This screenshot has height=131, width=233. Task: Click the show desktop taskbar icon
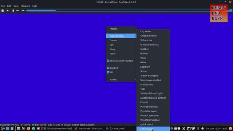(x=7, y=128)
